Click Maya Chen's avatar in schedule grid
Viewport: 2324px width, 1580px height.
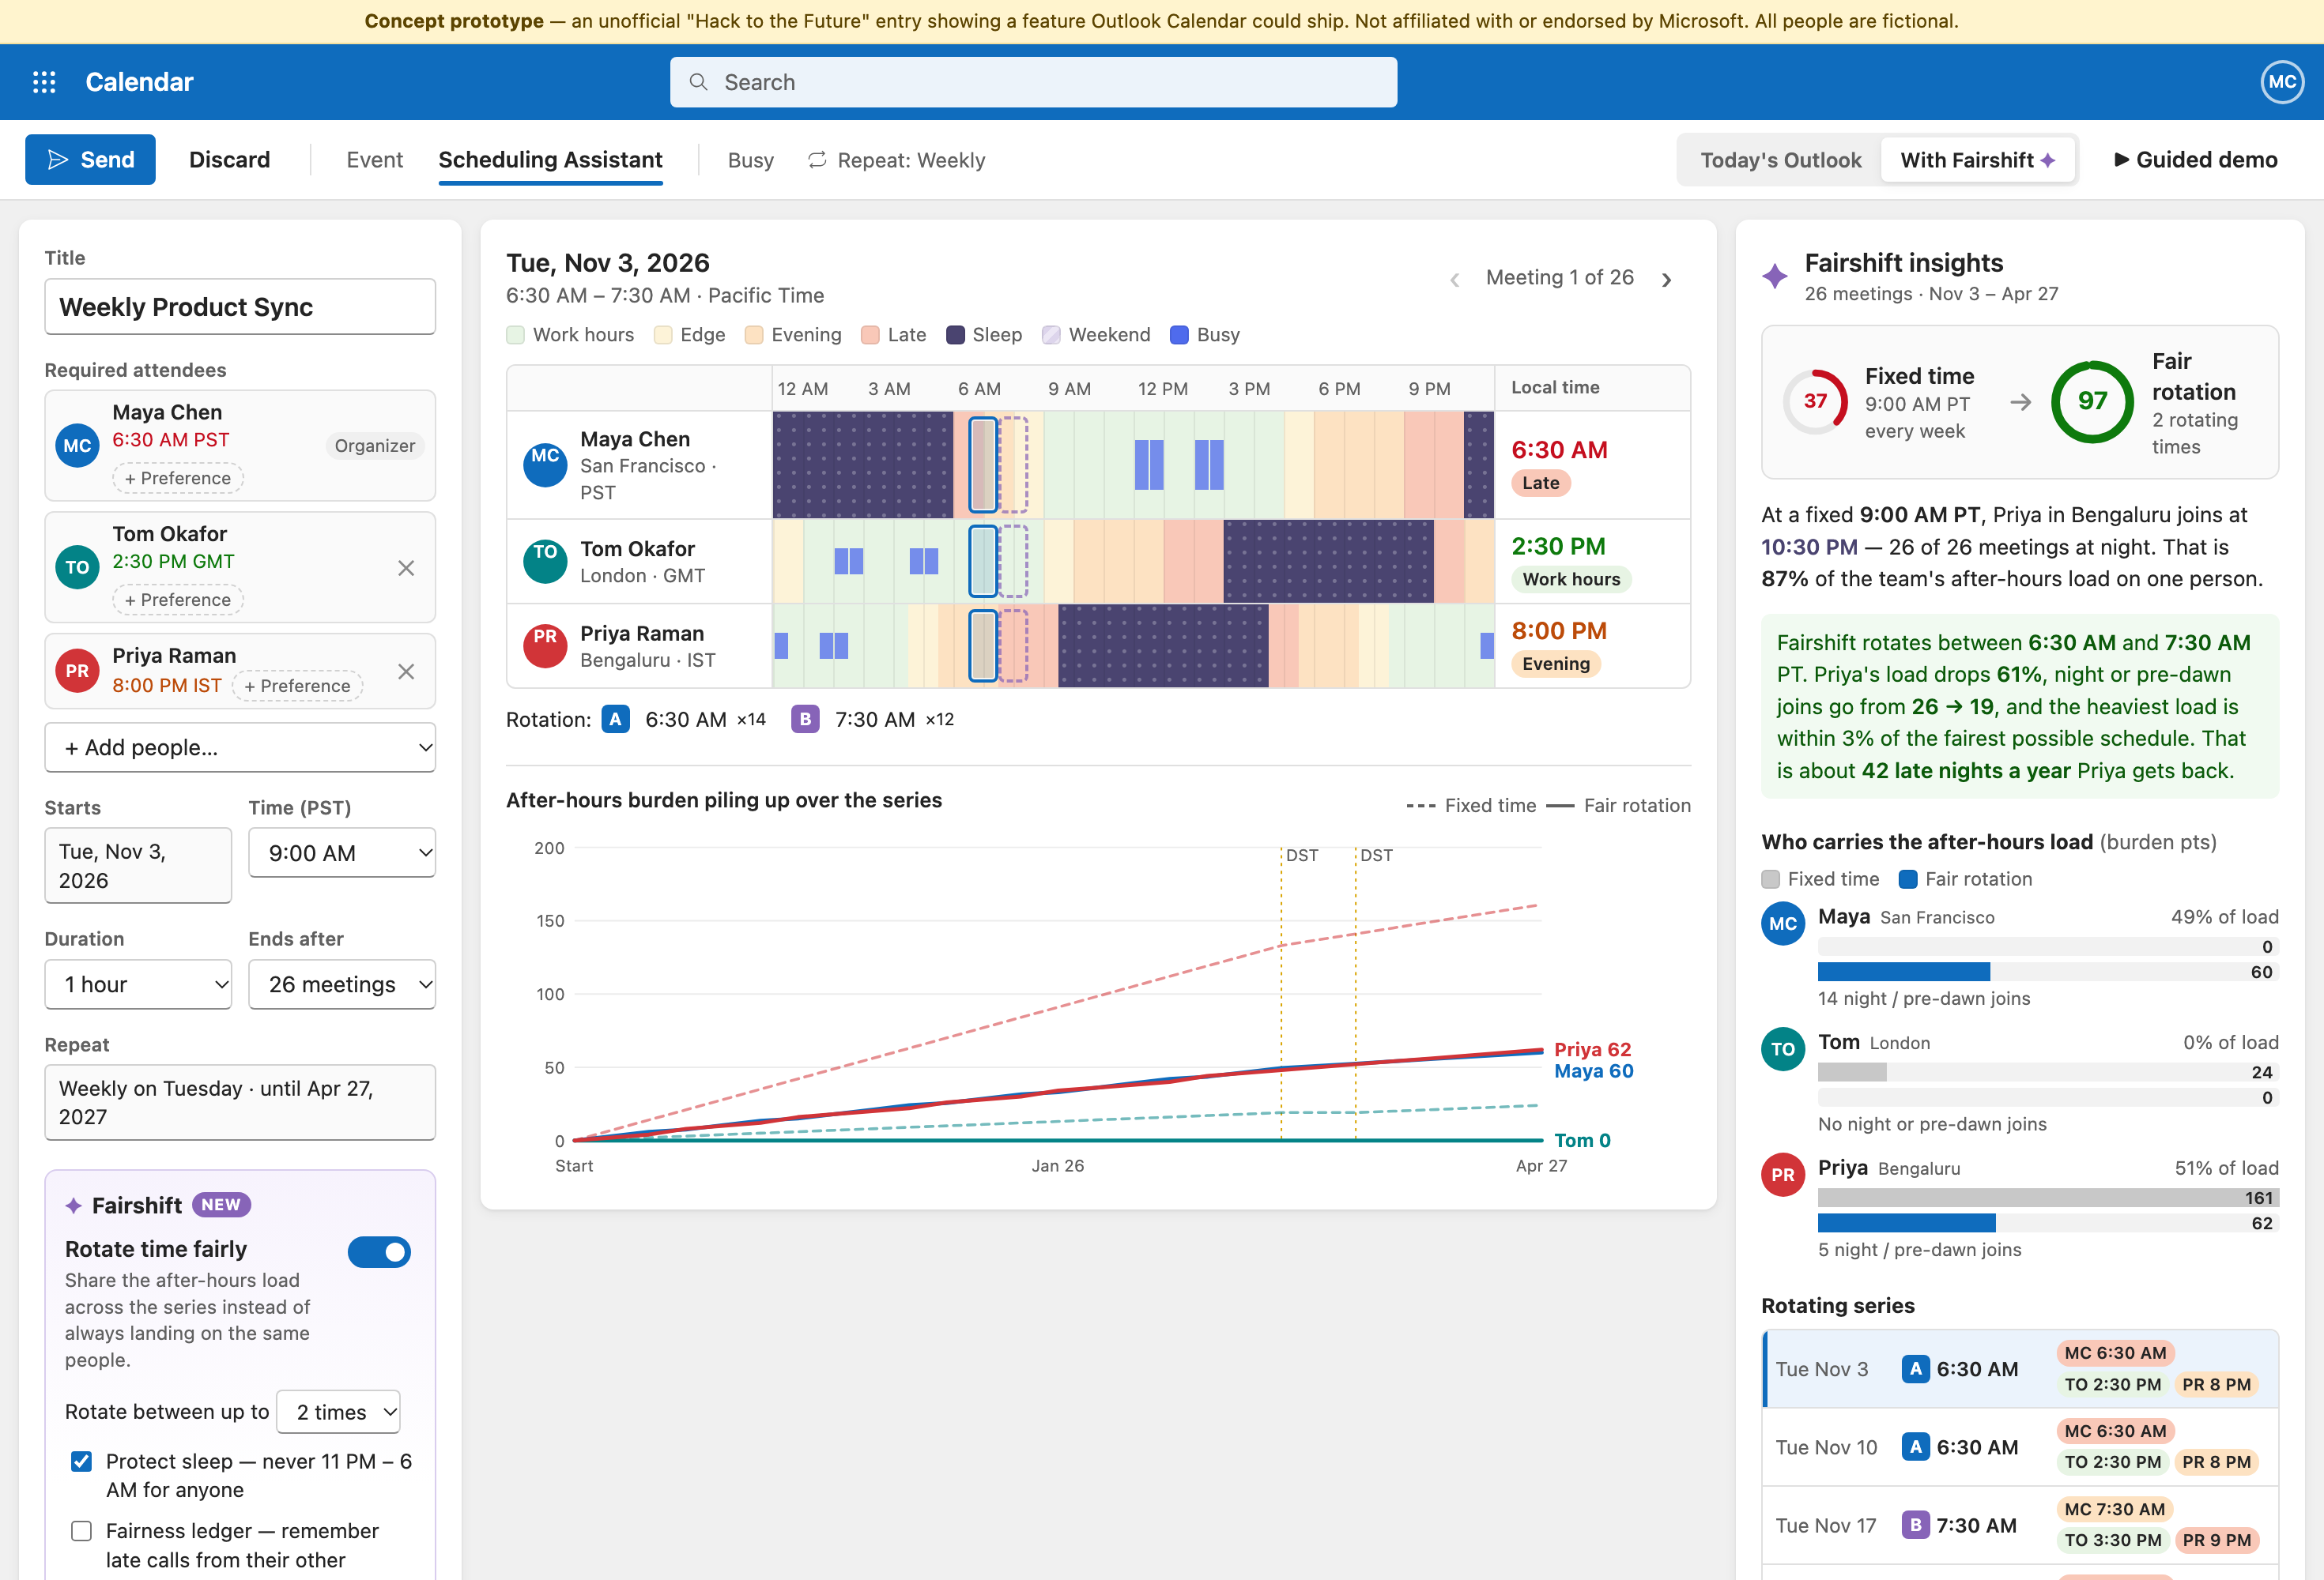tap(545, 465)
